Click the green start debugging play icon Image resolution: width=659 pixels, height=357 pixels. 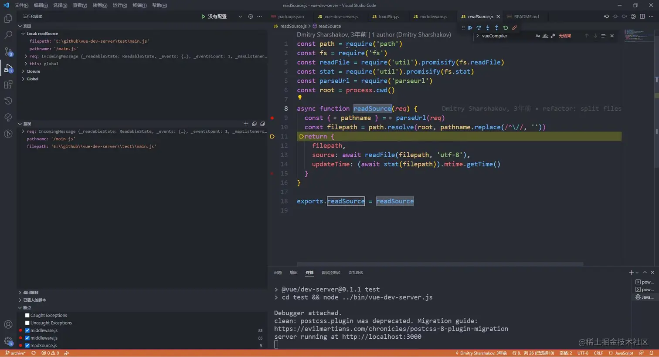click(203, 17)
